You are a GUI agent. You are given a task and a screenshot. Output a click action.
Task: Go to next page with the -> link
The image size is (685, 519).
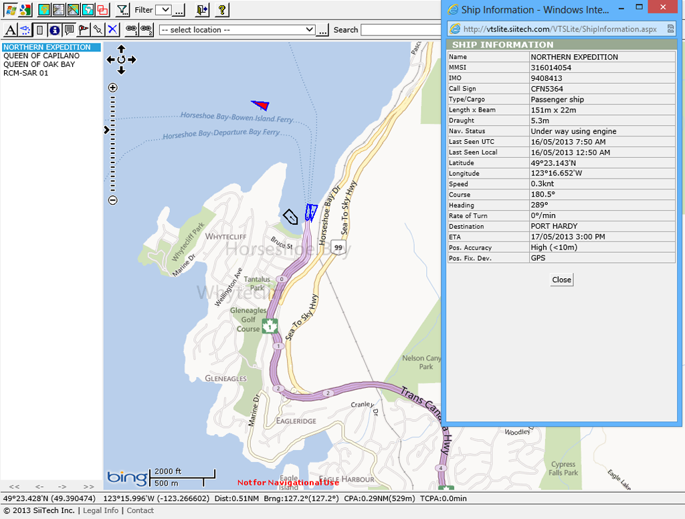tap(62, 486)
